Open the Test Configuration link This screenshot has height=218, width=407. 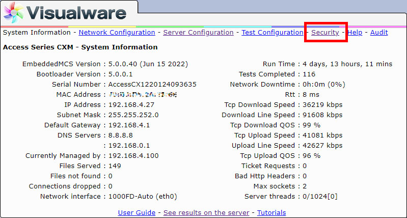[273, 33]
